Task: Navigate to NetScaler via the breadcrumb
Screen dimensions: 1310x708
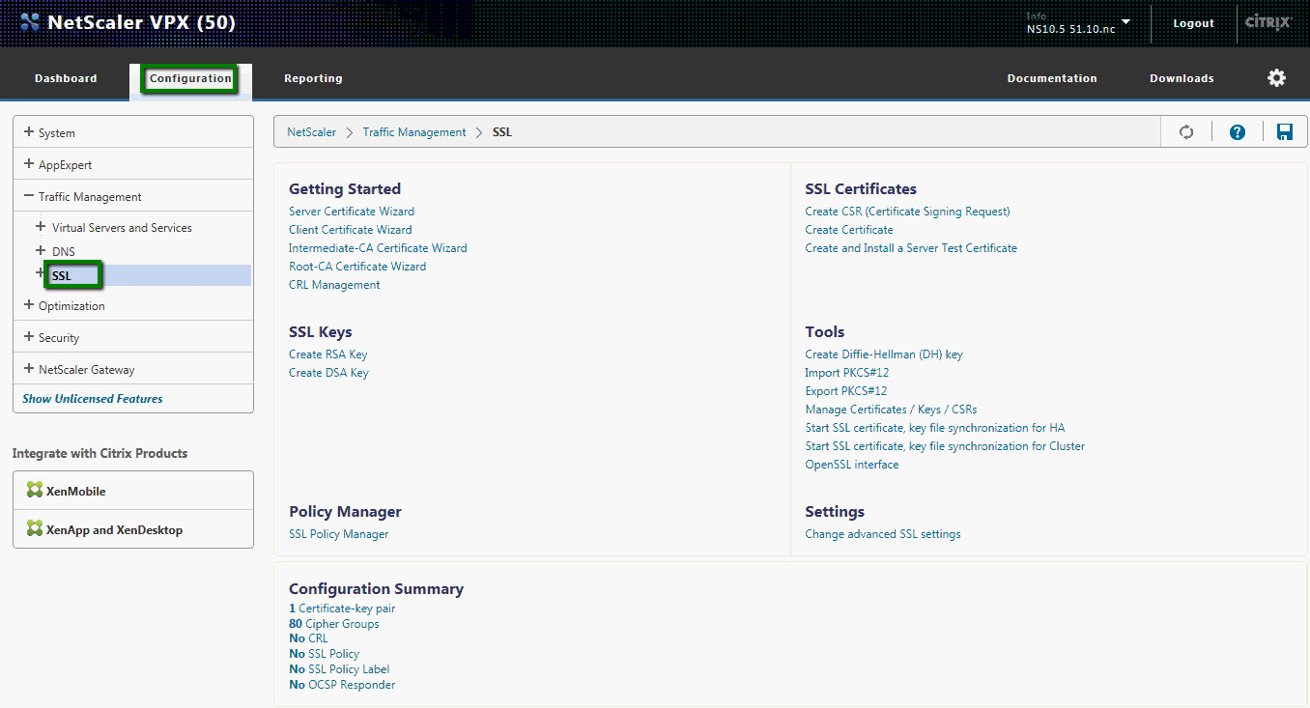Action: (x=311, y=131)
